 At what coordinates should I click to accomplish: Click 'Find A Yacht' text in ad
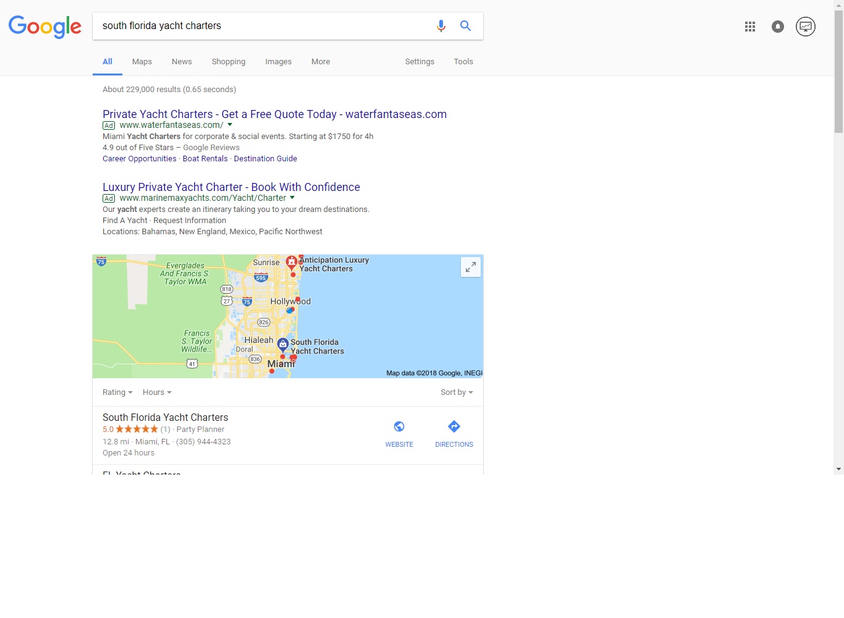click(125, 221)
